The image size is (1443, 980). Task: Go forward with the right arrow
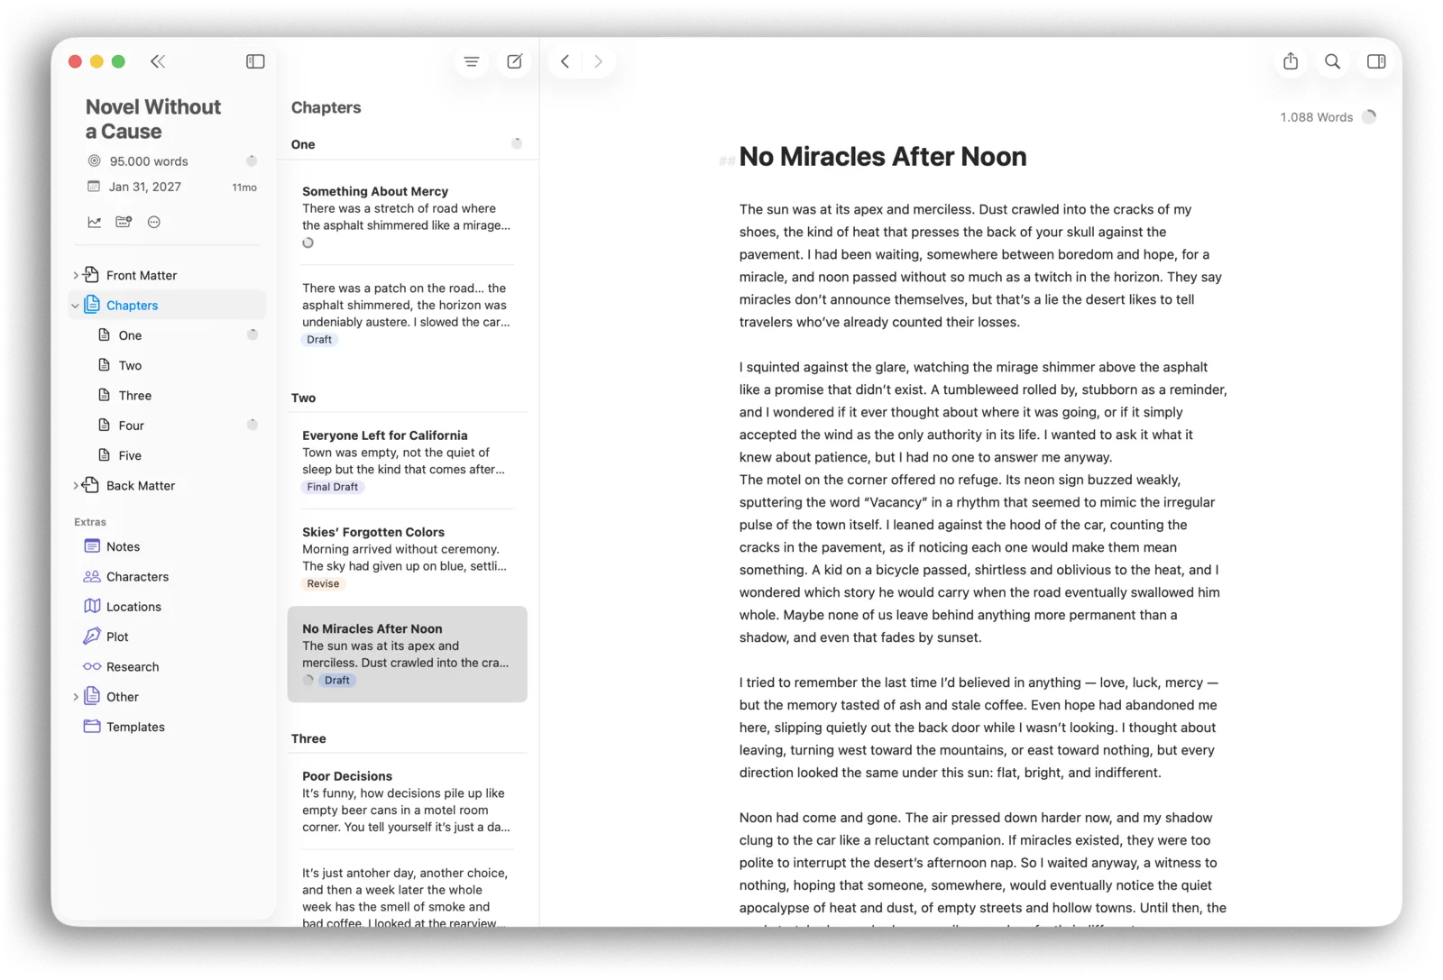click(x=598, y=61)
